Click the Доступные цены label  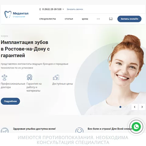click(63, 84)
